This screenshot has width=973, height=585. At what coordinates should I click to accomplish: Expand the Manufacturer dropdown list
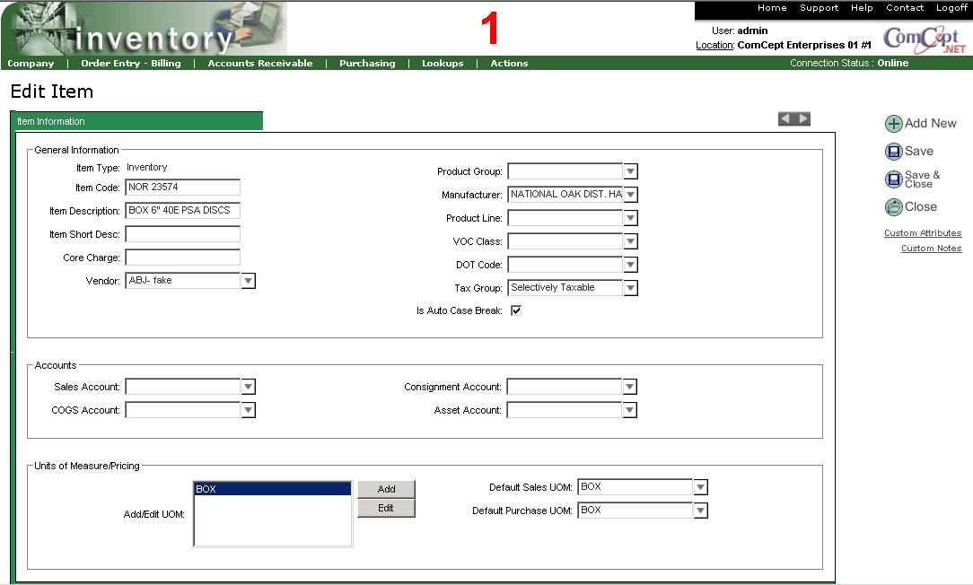coord(630,195)
